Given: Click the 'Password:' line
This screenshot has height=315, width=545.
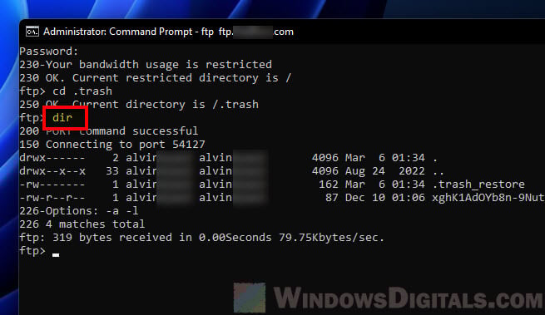Looking at the screenshot, I should click(x=49, y=52).
